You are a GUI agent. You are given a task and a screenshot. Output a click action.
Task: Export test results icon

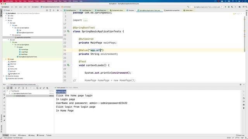coord(44,88)
